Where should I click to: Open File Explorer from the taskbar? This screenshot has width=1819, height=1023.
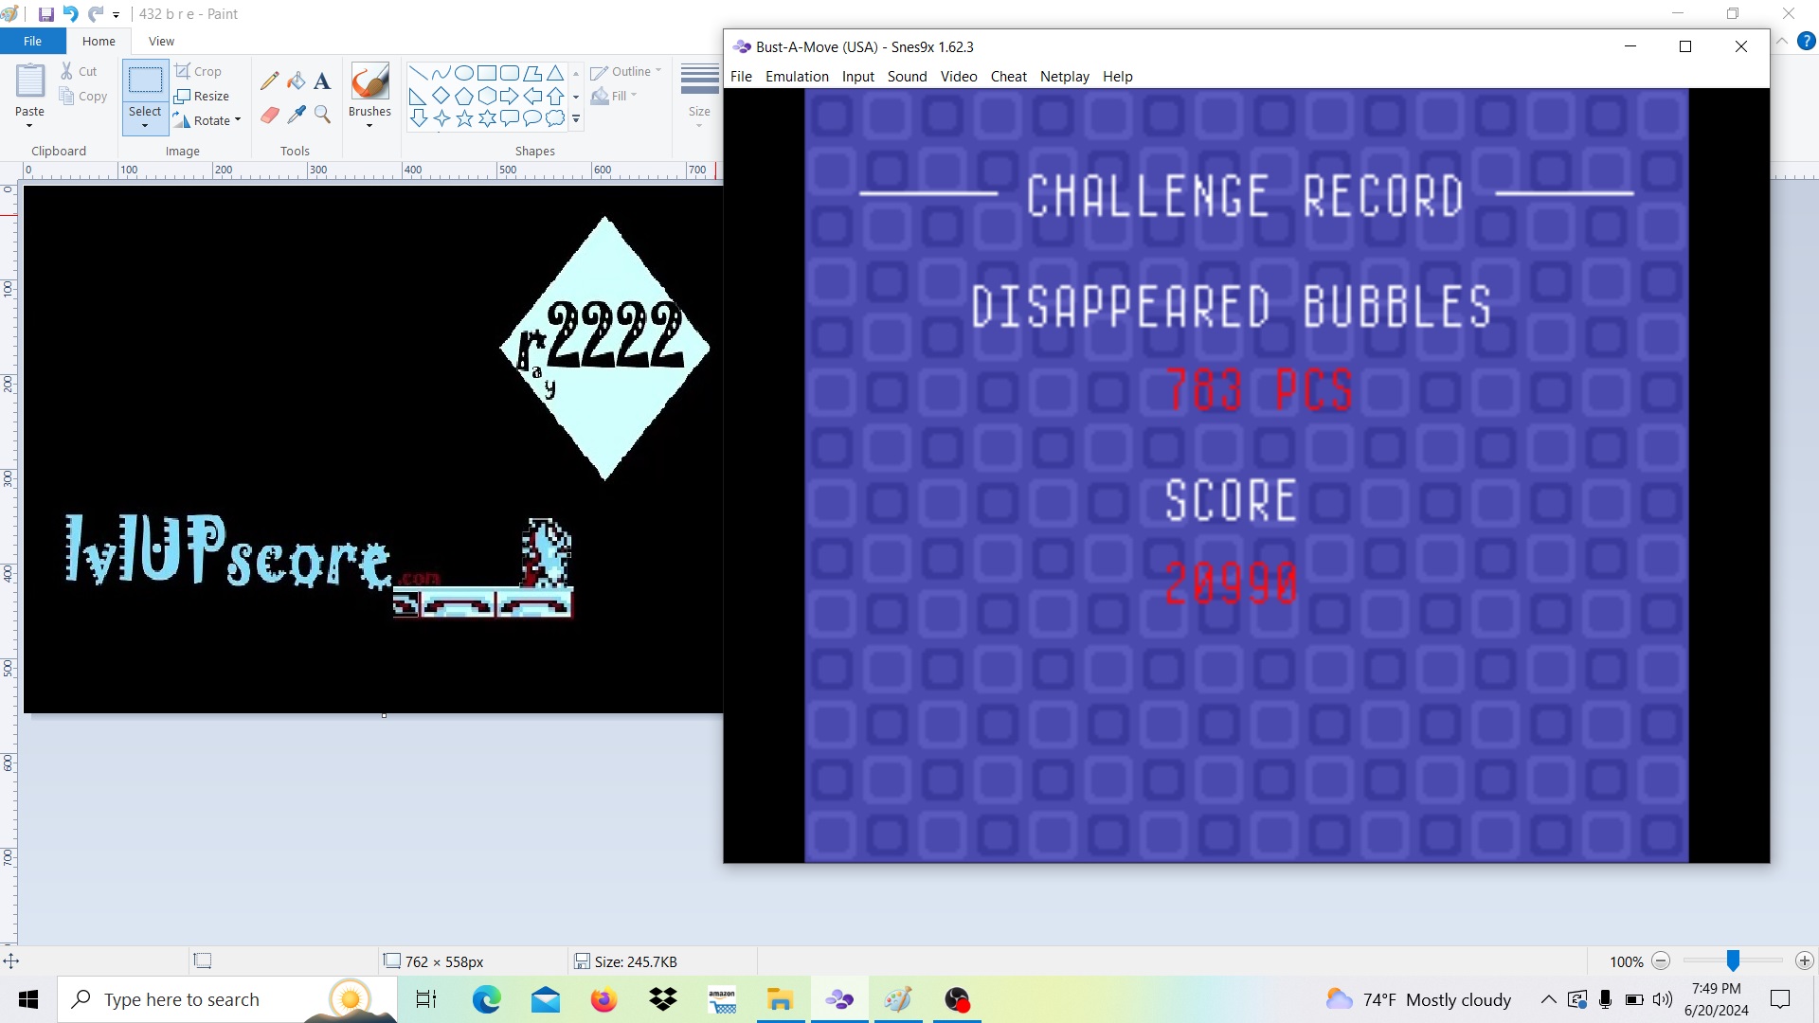780,999
